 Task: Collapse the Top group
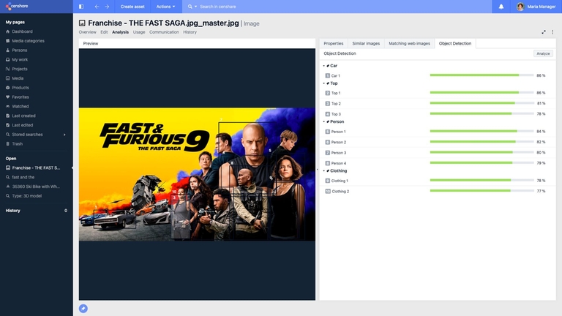point(323,83)
